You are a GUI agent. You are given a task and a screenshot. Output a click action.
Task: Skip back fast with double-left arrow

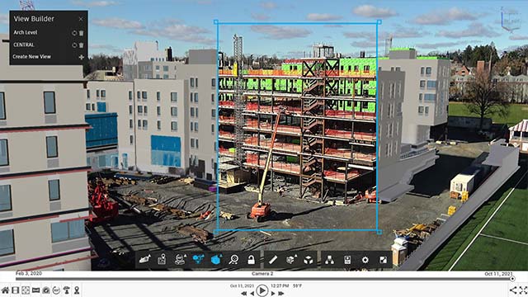pos(244,294)
